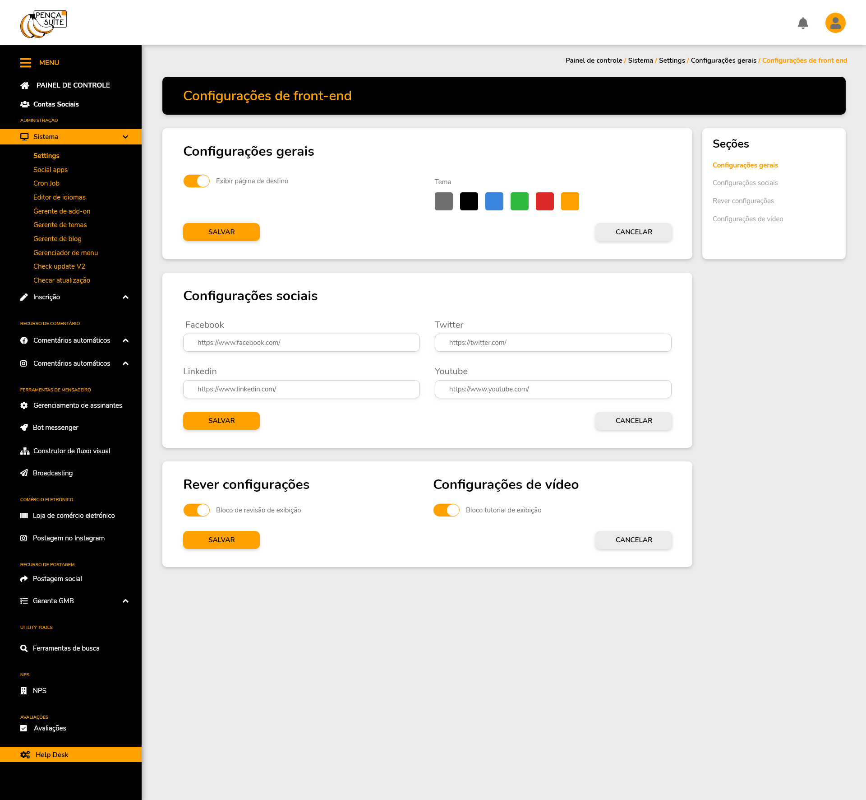Expand the Gerente GMB chevron
The image size is (866, 800).
[x=125, y=601]
